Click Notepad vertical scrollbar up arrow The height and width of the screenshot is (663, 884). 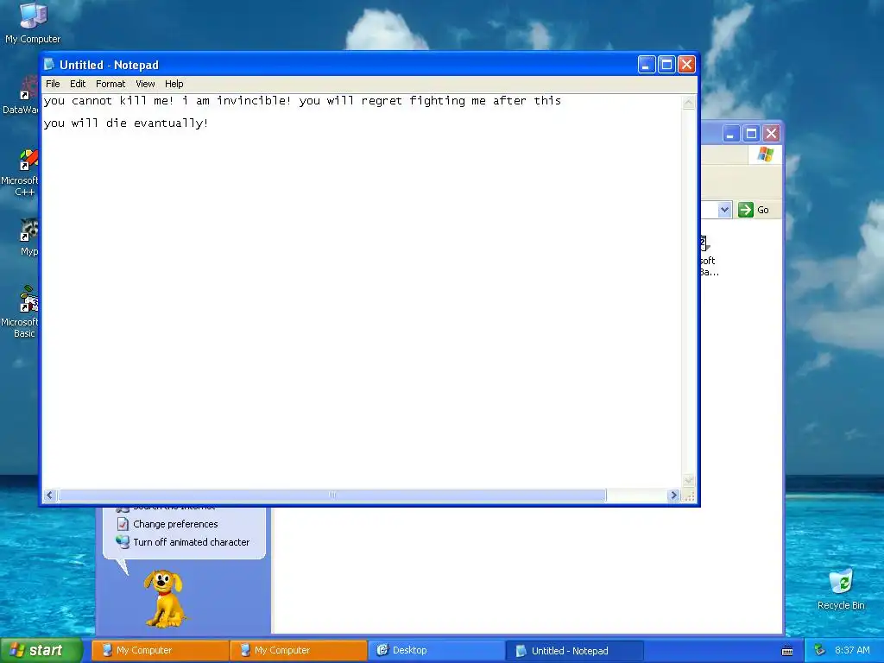click(688, 103)
